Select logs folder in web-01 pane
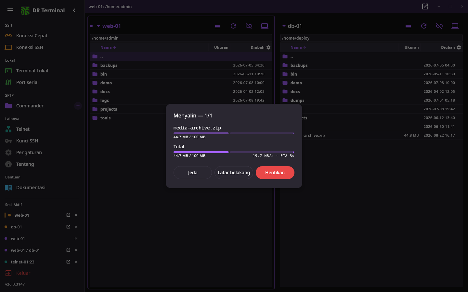 pos(181,100)
